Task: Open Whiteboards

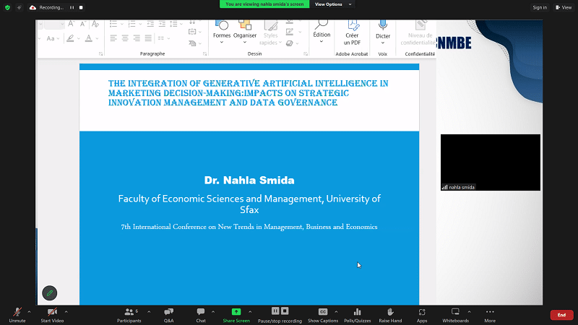Action: click(x=455, y=312)
